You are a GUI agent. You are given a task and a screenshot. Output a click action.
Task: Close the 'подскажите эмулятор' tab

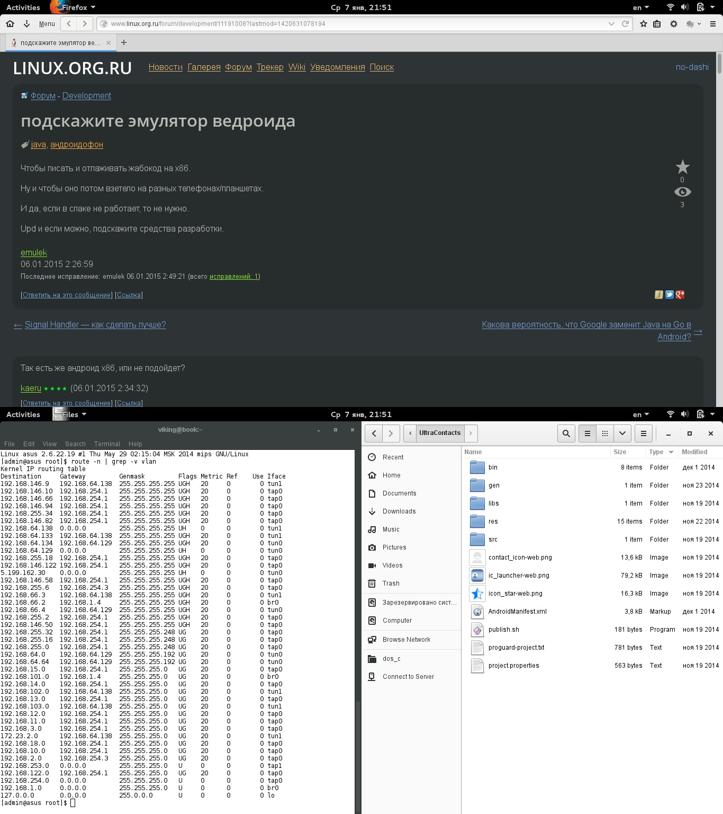(109, 43)
